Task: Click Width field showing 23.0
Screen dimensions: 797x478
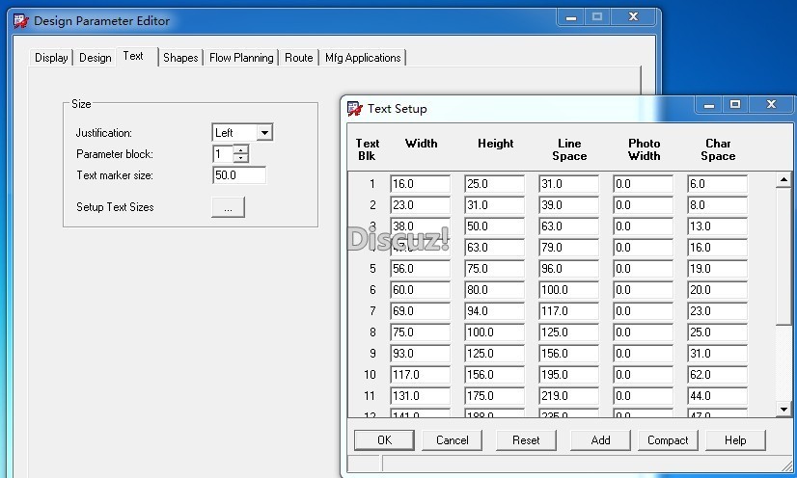Action: pos(420,205)
